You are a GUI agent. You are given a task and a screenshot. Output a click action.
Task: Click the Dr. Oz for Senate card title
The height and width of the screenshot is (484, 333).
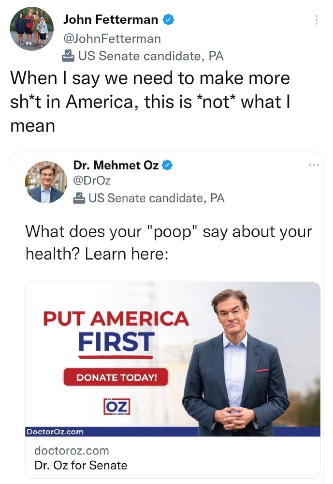tap(81, 466)
